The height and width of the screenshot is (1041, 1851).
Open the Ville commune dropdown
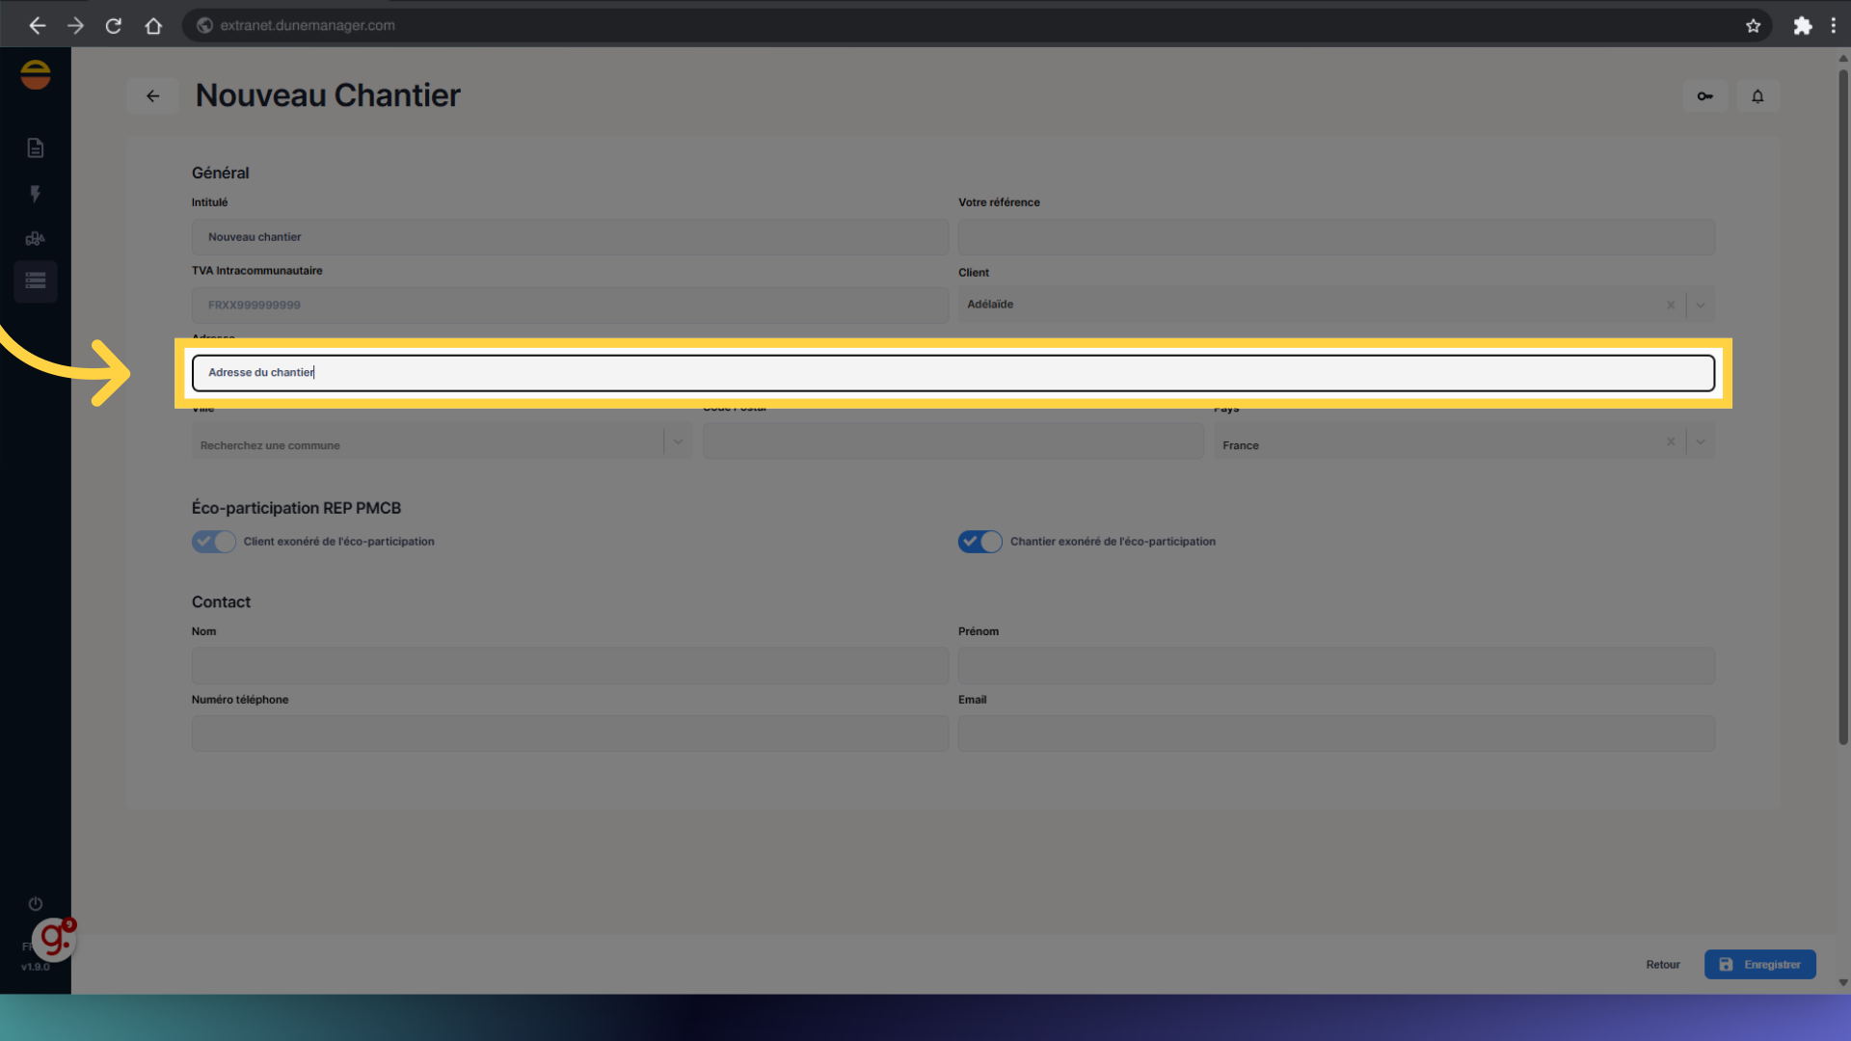[678, 442]
